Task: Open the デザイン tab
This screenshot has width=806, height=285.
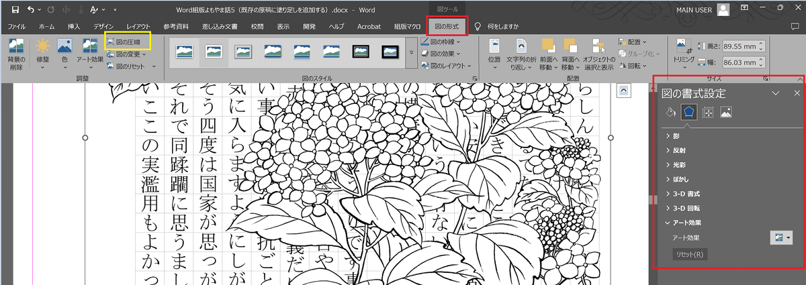Action: 103,26
